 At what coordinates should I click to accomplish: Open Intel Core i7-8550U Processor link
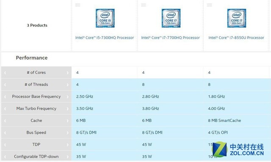click(236, 38)
